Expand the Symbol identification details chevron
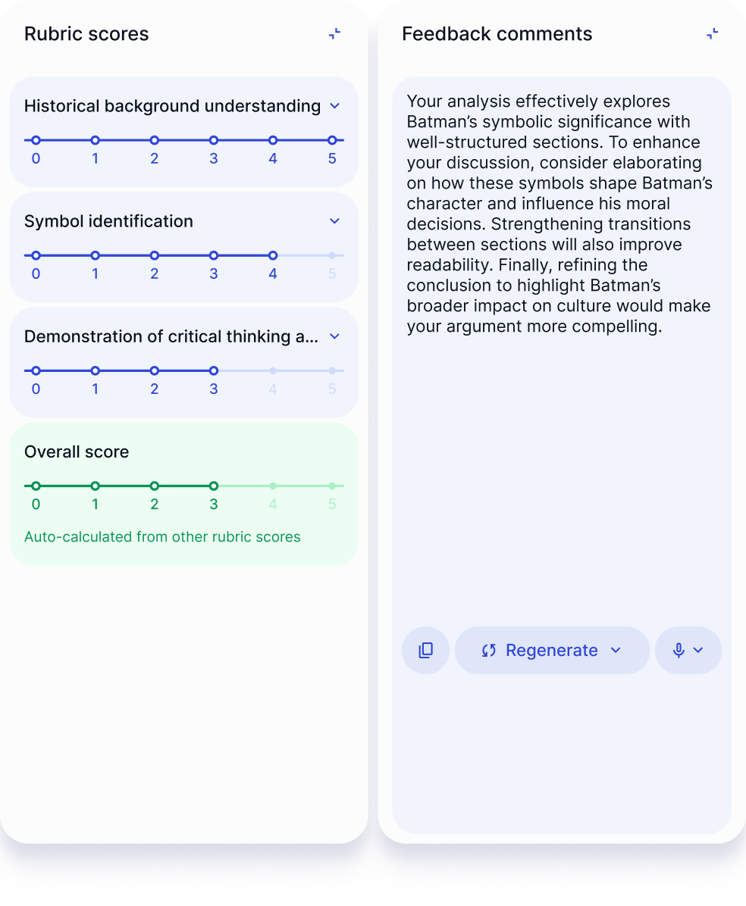 (334, 221)
